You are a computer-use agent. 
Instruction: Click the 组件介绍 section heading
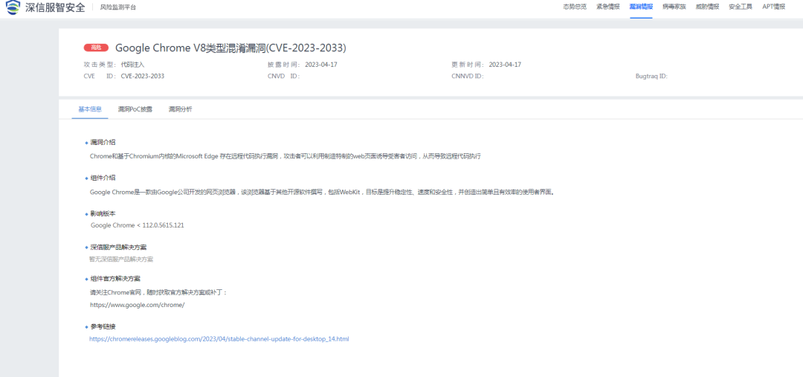pyautogui.click(x=103, y=178)
